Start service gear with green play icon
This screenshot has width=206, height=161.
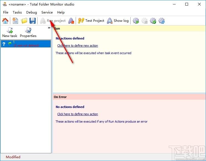[136, 21]
